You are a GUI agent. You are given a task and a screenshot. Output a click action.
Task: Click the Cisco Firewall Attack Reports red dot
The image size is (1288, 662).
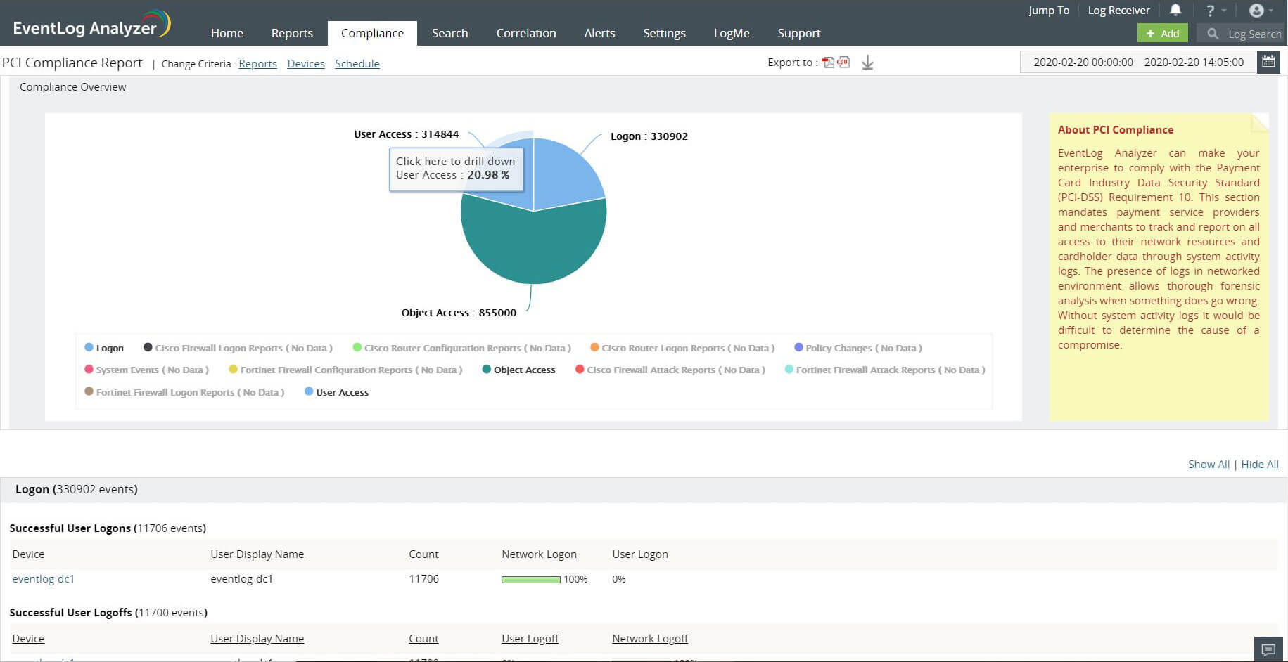[x=580, y=369]
